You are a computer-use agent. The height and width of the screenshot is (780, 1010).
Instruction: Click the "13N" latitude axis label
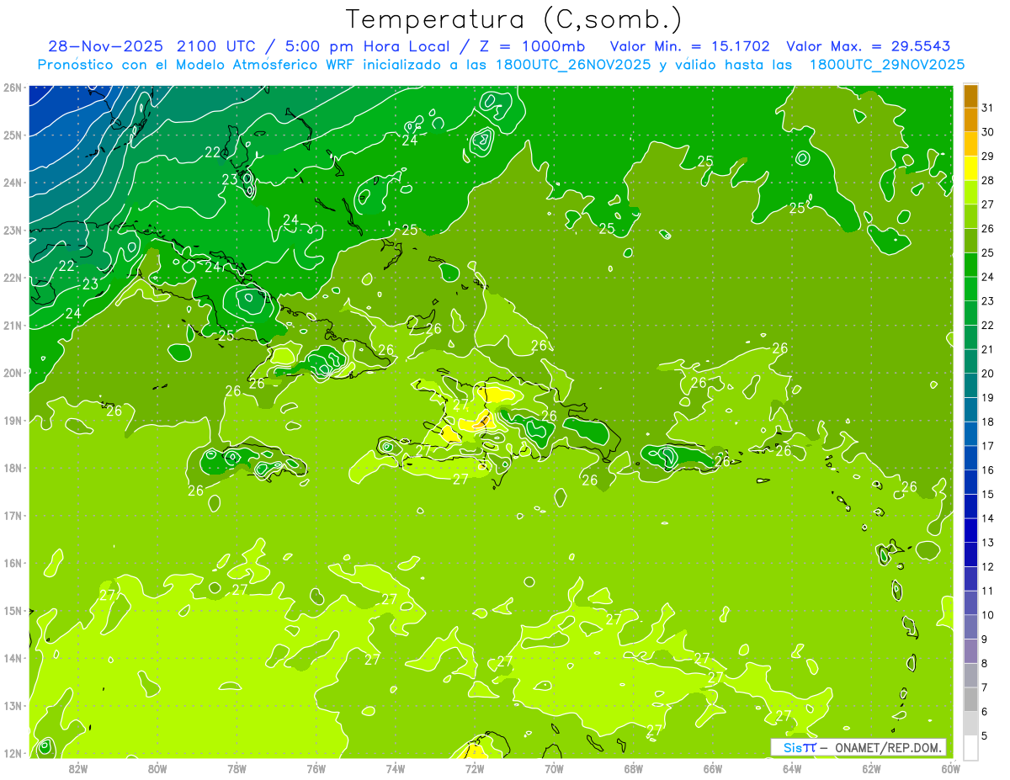[x=12, y=706]
